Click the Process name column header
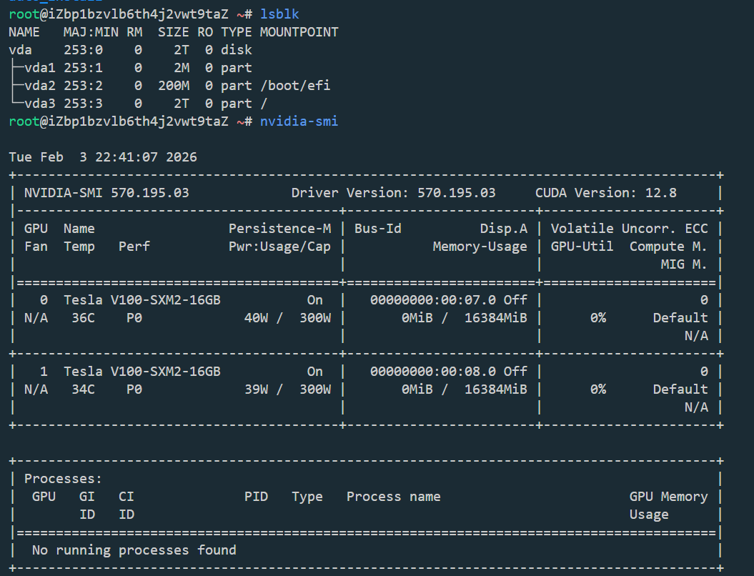754x576 pixels. pyautogui.click(x=393, y=497)
